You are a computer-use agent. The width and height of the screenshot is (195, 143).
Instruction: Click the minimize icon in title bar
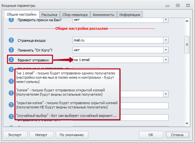[x=167, y=6]
